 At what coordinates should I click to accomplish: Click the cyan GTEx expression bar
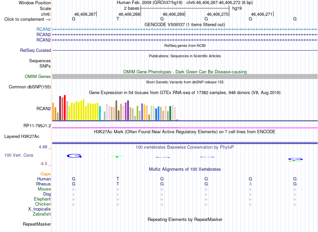pyautogui.click(x=100, y=113)
